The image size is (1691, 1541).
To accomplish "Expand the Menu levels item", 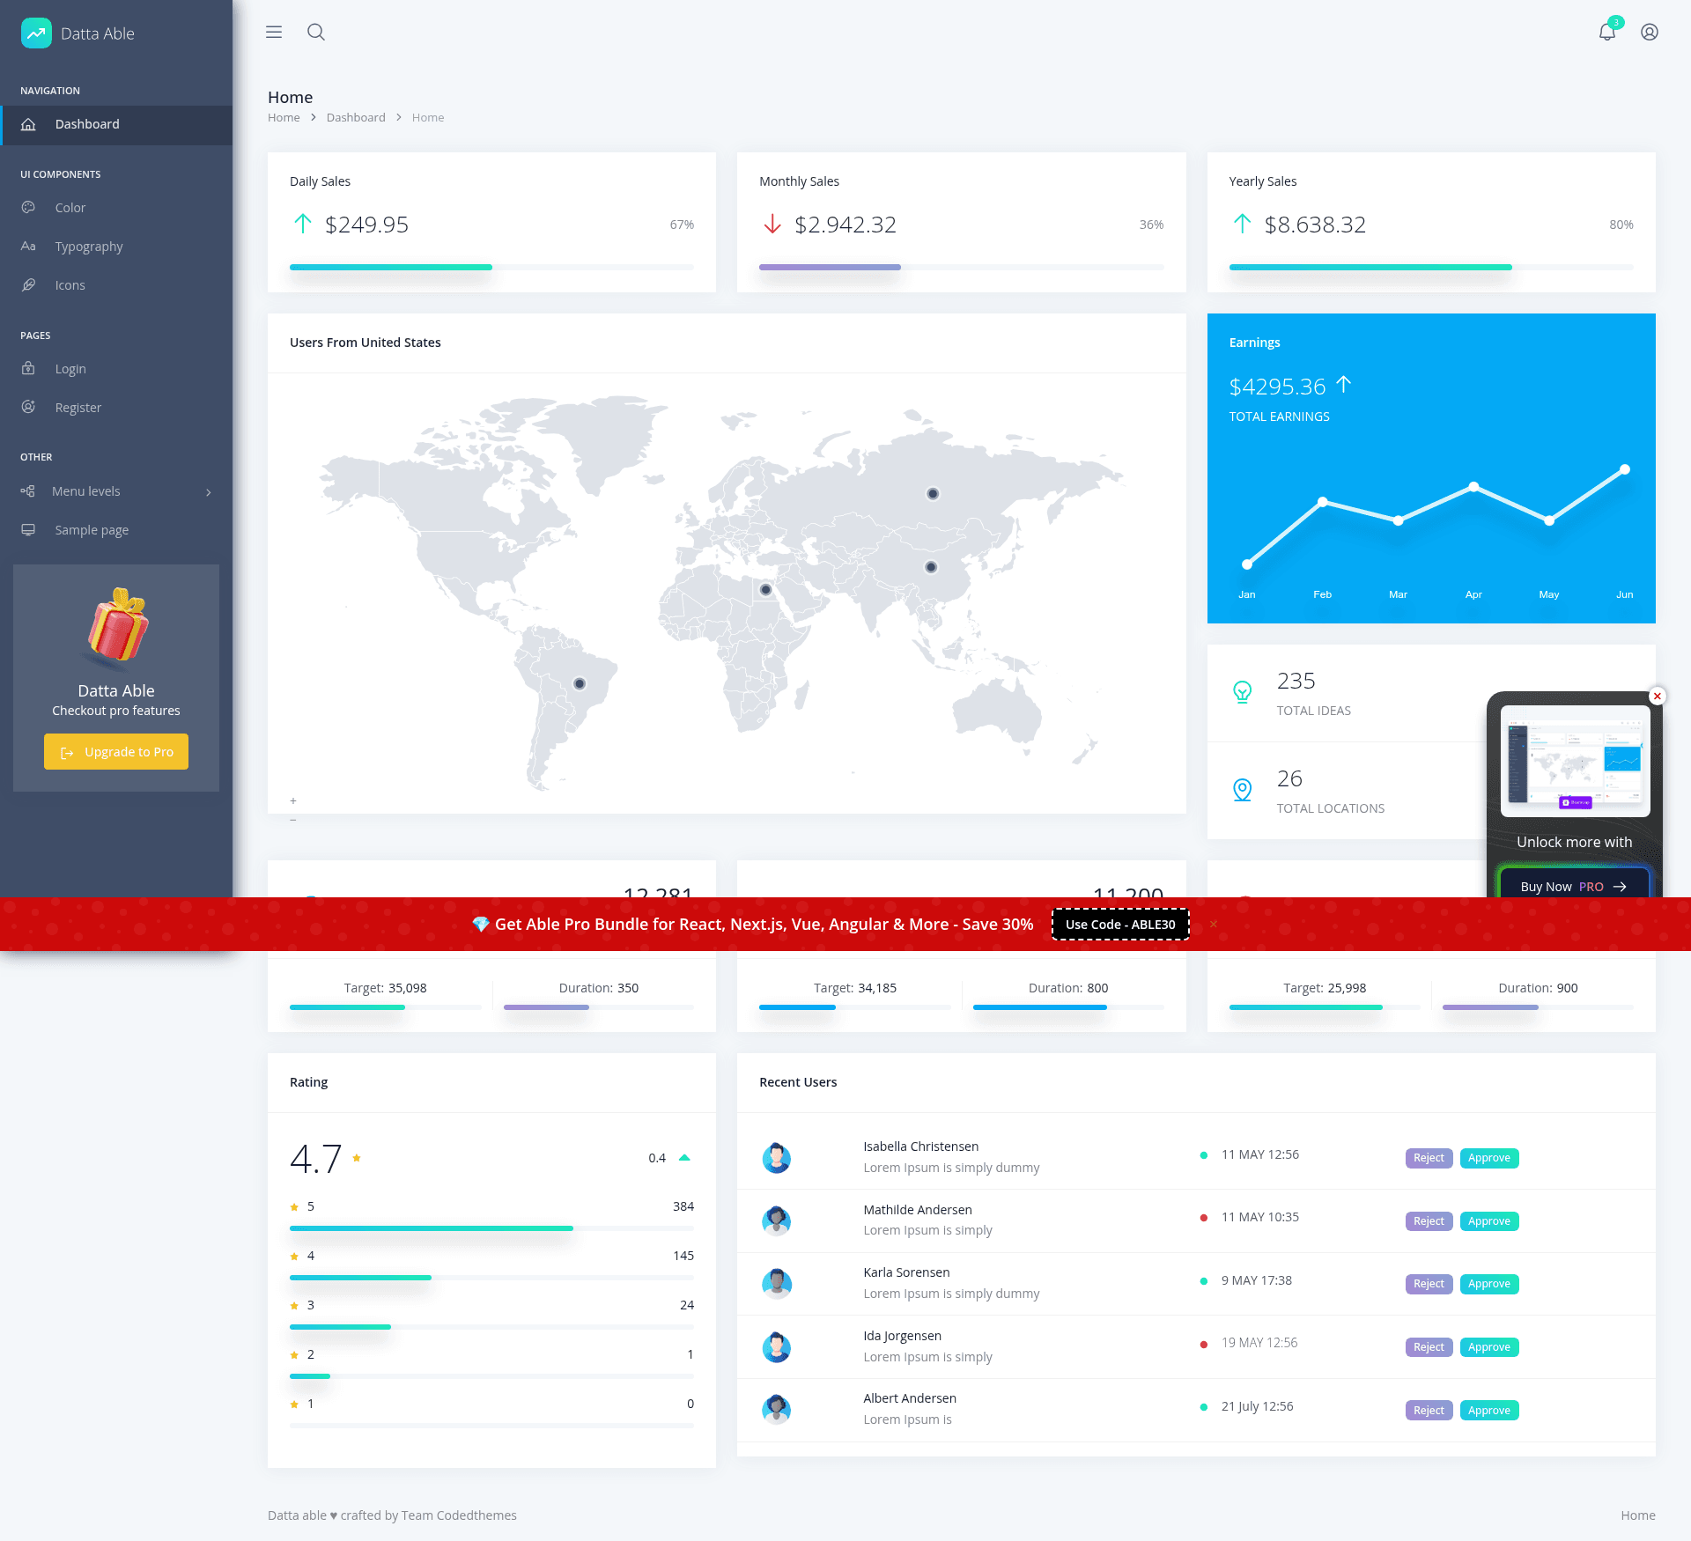I will (x=116, y=491).
